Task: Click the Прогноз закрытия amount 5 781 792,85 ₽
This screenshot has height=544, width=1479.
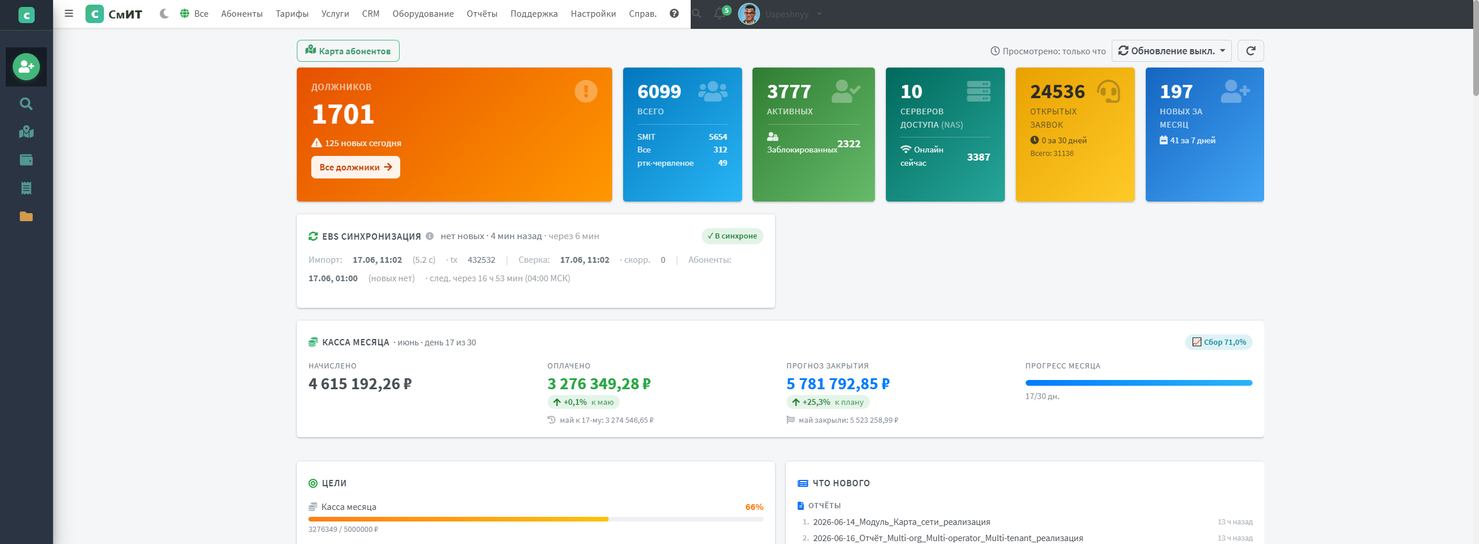Action: tap(838, 384)
